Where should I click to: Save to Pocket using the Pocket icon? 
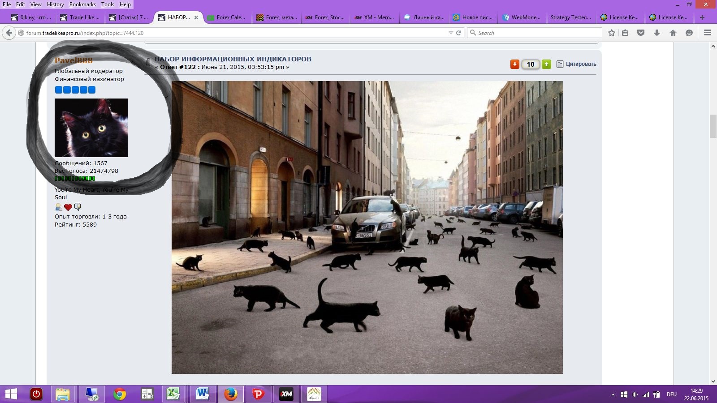coord(641,33)
